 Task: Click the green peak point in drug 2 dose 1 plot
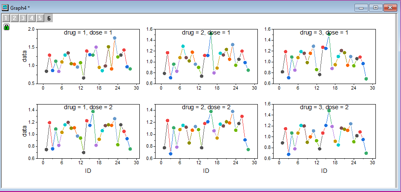pyautogui.click(x=211, y=34)
